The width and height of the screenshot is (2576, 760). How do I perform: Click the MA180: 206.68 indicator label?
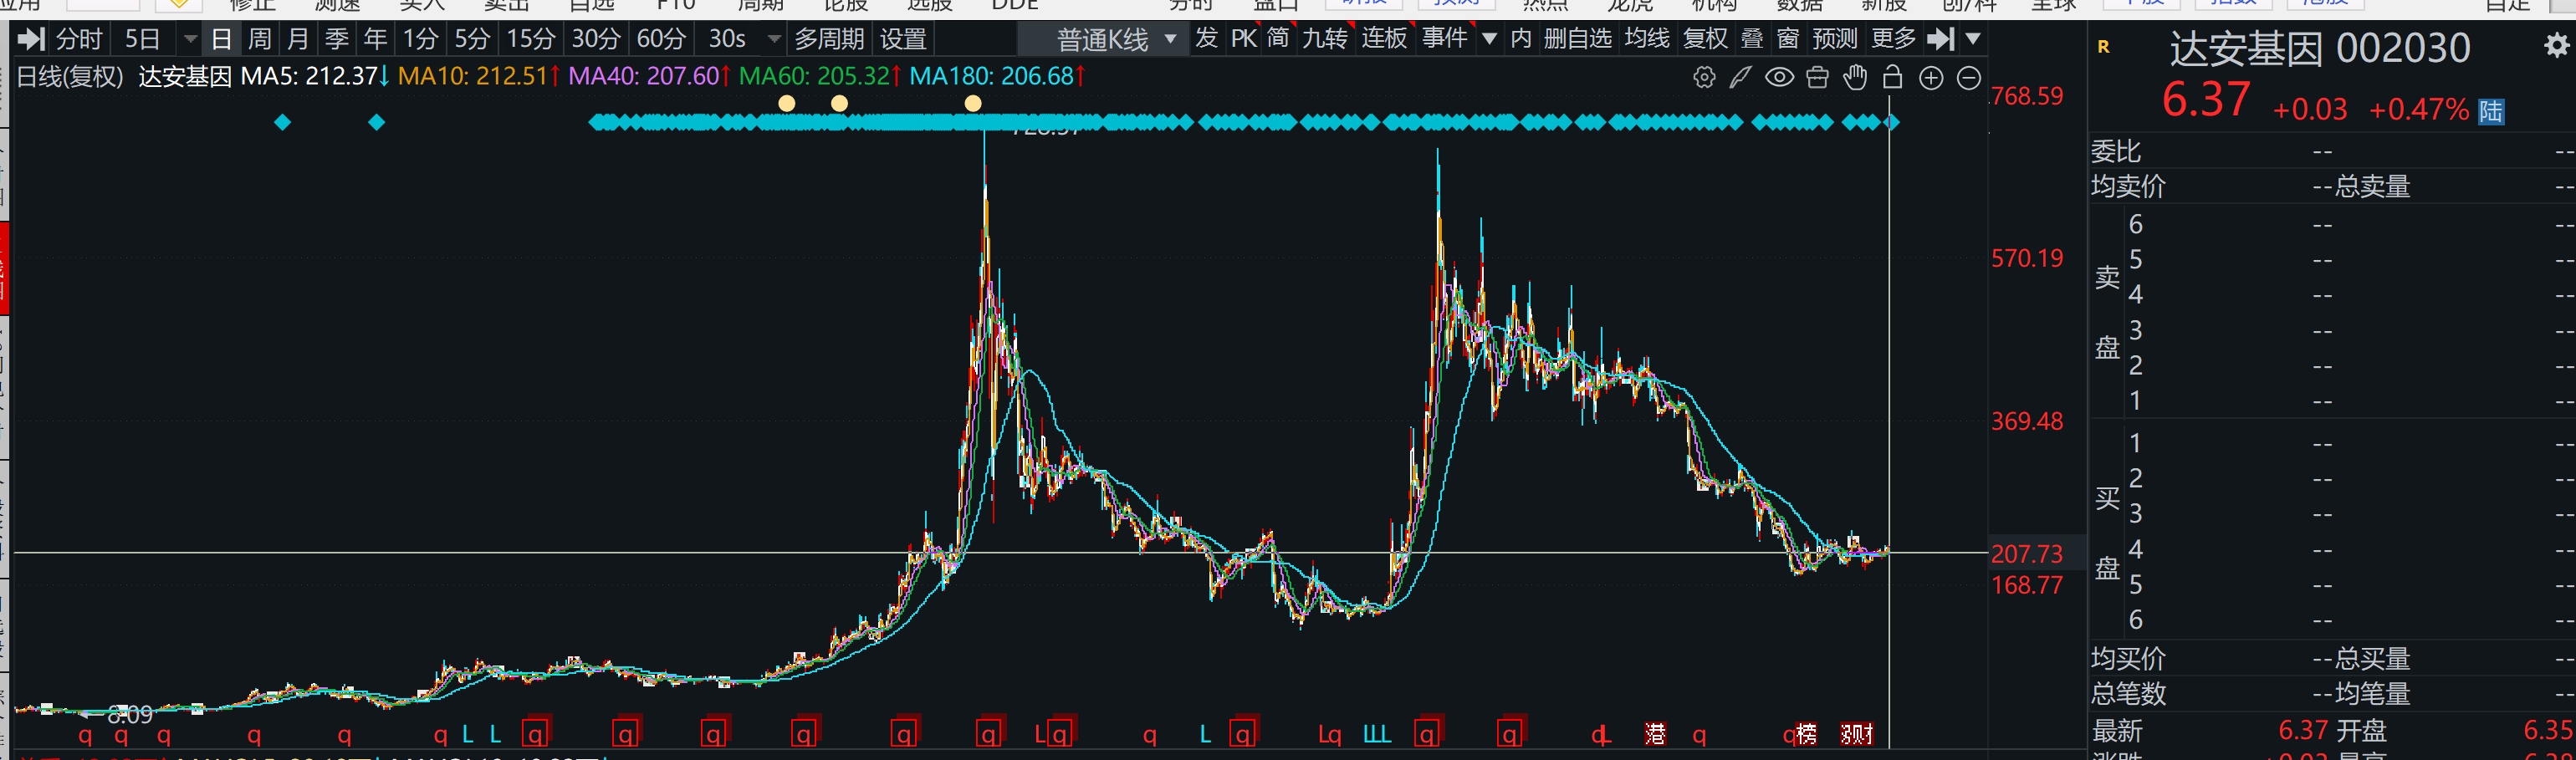[998, 76]
